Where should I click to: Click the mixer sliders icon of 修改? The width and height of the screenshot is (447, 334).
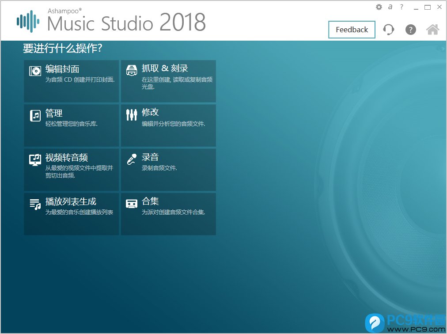132,115
